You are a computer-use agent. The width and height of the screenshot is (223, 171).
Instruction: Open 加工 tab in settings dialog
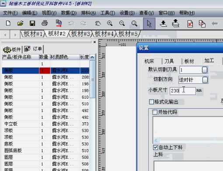tap(209, 61)
